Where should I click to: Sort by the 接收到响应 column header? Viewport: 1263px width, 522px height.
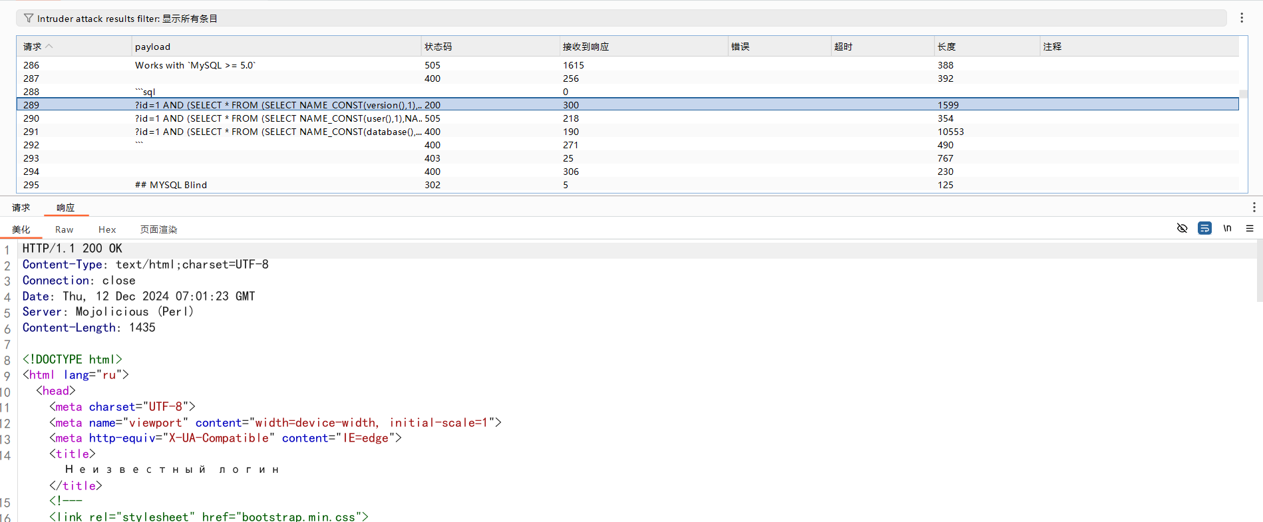point(643,47)
